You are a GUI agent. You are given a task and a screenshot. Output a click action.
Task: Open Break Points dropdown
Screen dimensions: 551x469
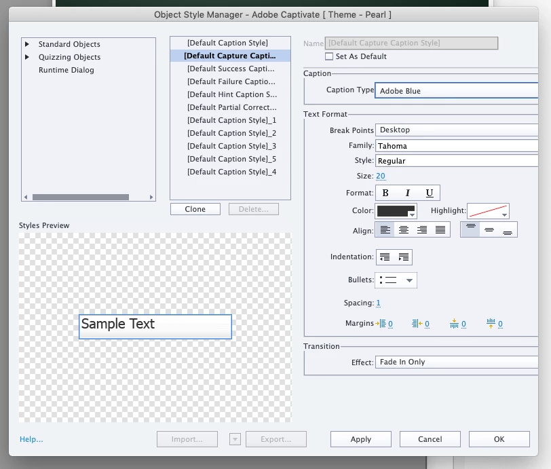click(457, 130)
